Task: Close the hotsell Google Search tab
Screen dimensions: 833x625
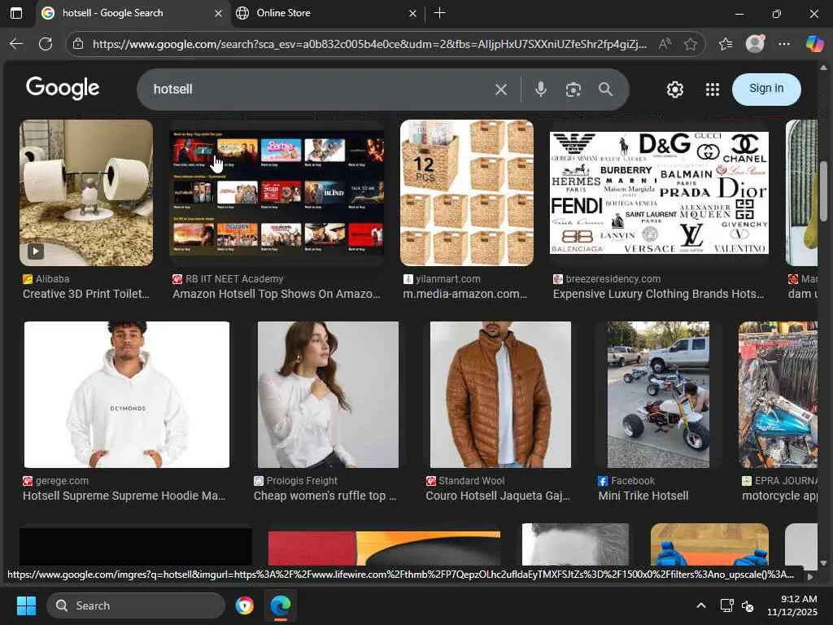Action: pos(218,13)
